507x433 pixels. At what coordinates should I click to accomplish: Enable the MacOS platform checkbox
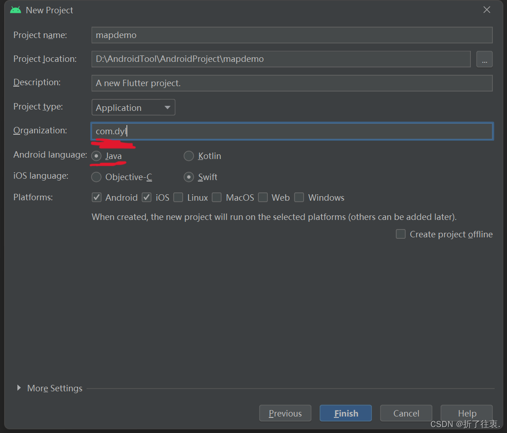pos(217,197)
